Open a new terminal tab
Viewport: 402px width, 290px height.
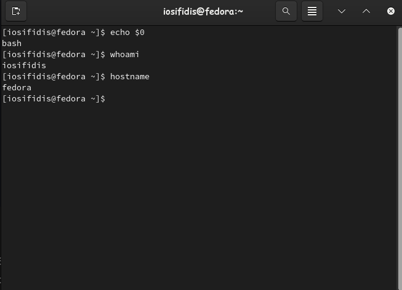16,11
